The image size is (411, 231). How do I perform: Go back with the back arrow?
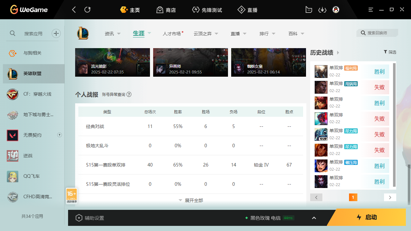pyautogui.click(x=74, y=10)
